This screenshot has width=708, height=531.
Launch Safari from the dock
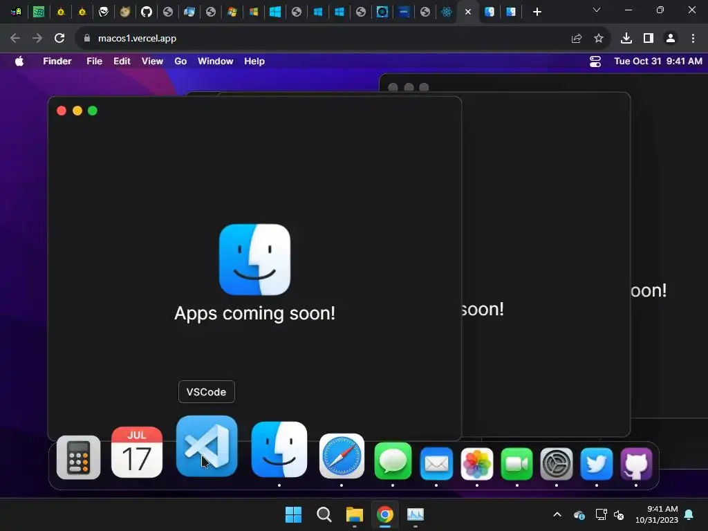click(342, 456)
